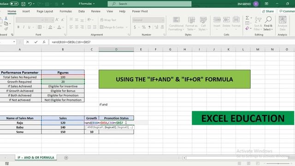
Task: Select the 'IF - AND & OR FORMULA' sheet tab
Action: pyautogui.click(x=36, y=158)
